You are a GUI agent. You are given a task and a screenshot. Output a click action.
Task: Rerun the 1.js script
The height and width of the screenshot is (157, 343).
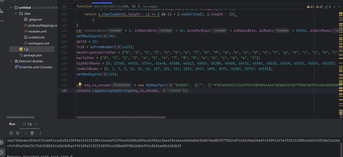point(11,133)
